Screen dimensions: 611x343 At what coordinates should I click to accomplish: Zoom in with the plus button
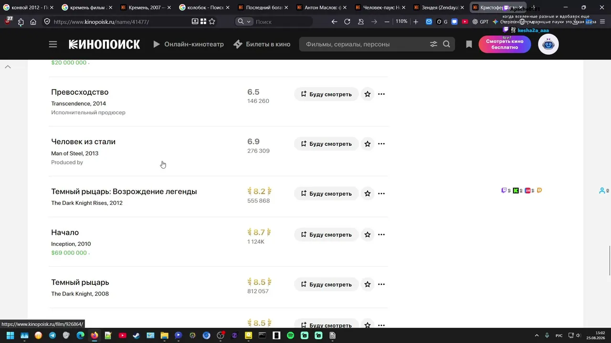(416, 21)
